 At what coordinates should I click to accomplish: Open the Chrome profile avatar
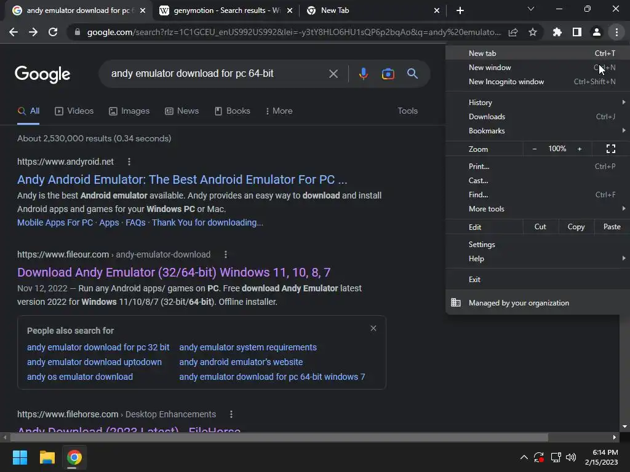click(x=597, y=32)
